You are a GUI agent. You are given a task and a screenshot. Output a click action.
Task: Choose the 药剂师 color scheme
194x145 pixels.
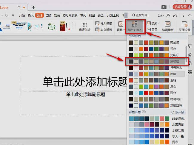coord(156,43)
